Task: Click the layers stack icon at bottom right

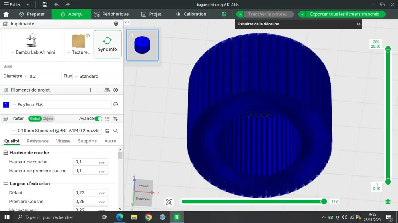Action: [x=388, y=202]
